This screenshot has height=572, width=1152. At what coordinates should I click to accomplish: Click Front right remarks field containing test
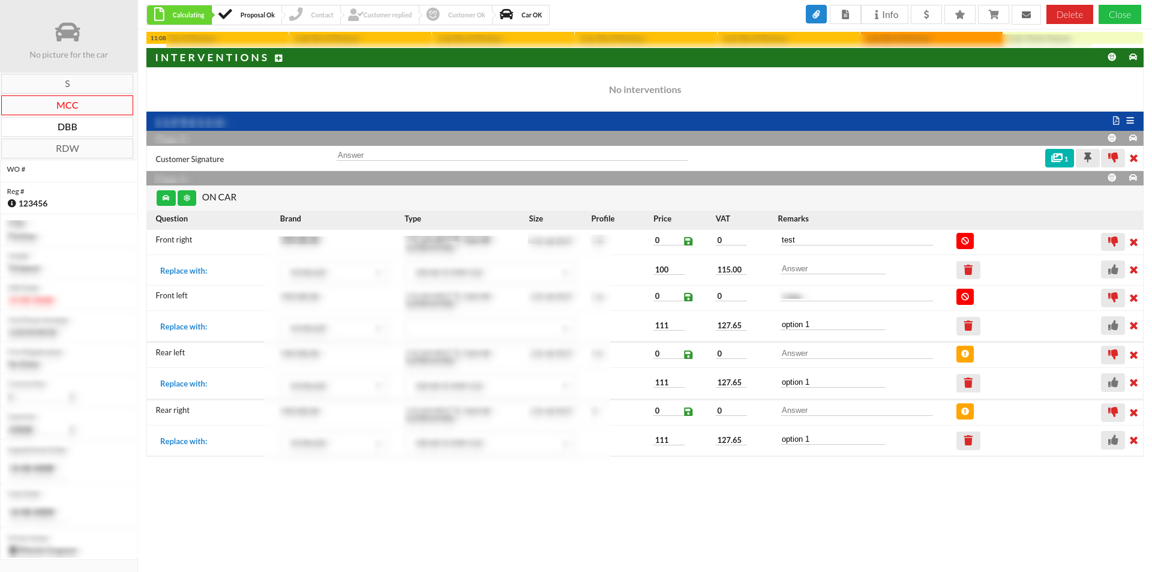(856, 240)
